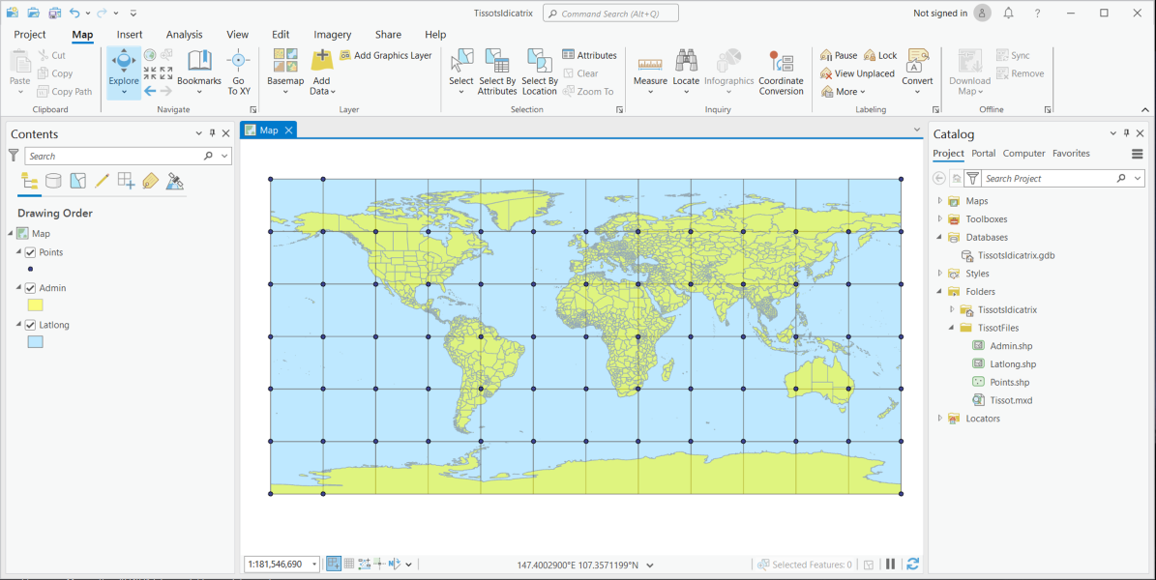Open the Convert labels tool
The height and width of the screenshot is (580, 1156).
[x=917, y=72]
